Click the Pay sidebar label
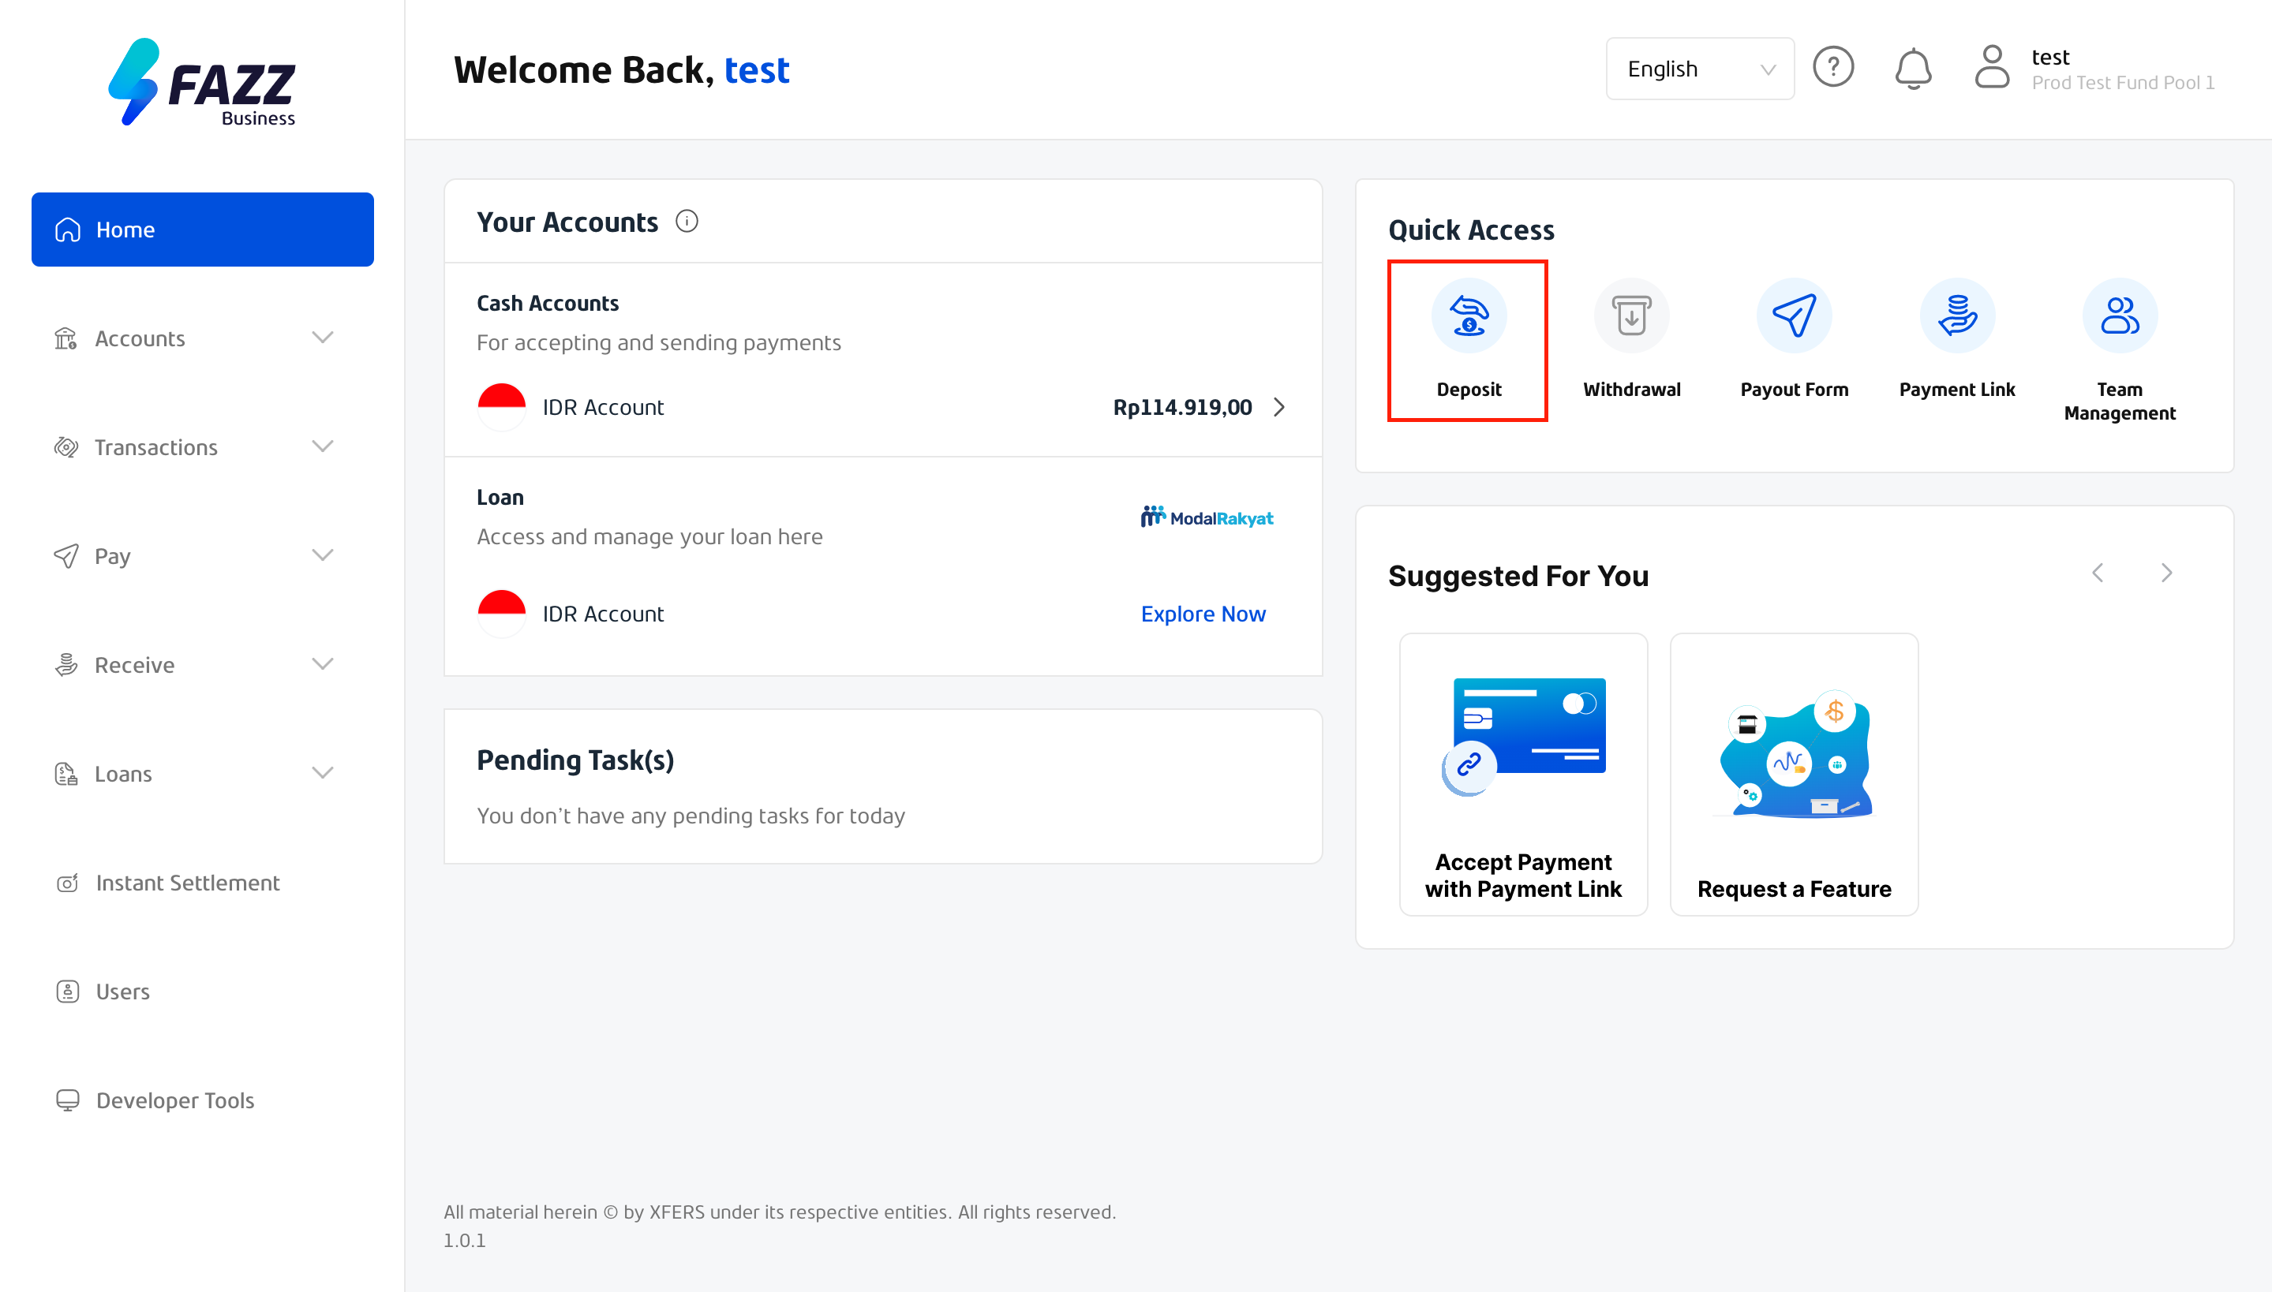Image resolution: width=2272 pixels, height=1292 pixels. click(112, 556)
